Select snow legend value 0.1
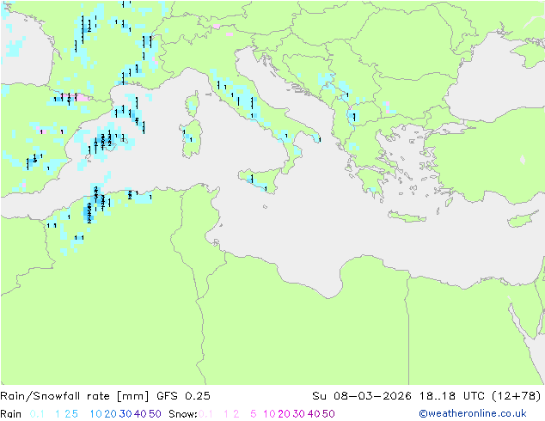Image resolution: width=545 pixels, height=421 pixels. point(205,414)
